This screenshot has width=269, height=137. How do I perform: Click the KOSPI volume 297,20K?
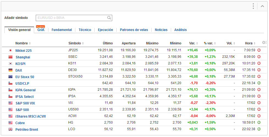[229, 63]
